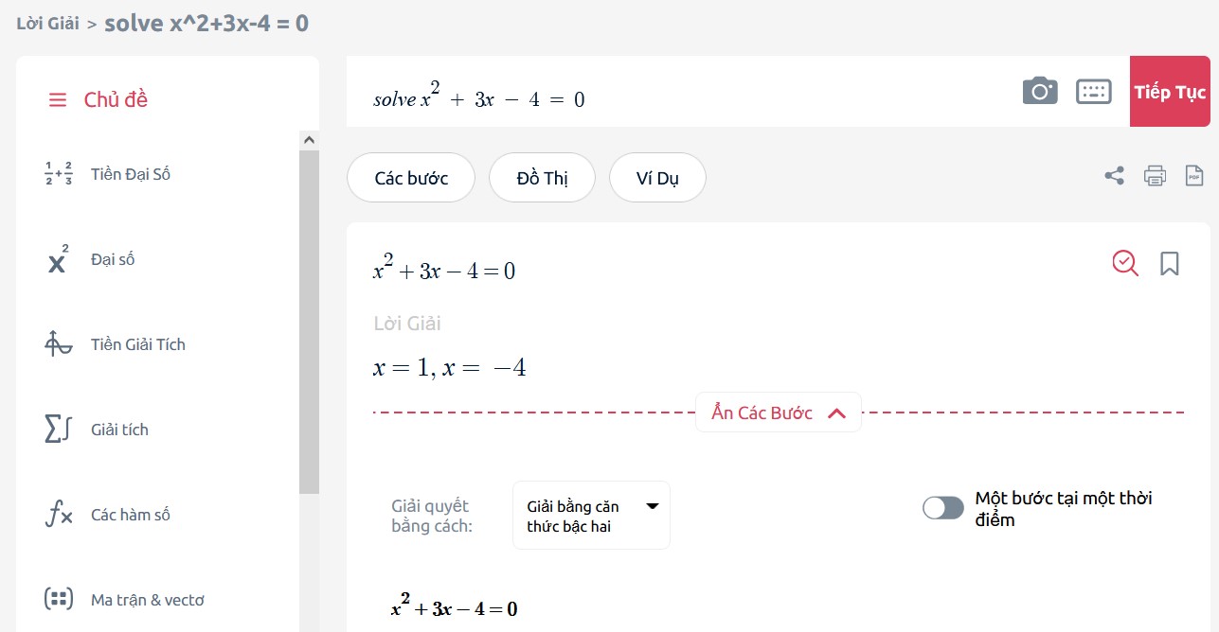Open the Giải bằng căn thức bậc hai dropdown

pyautogui.click(x=591, y=516)
